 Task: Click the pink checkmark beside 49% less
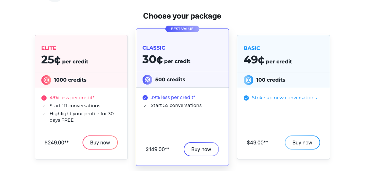pyautogui.click(x=44, y=98)
